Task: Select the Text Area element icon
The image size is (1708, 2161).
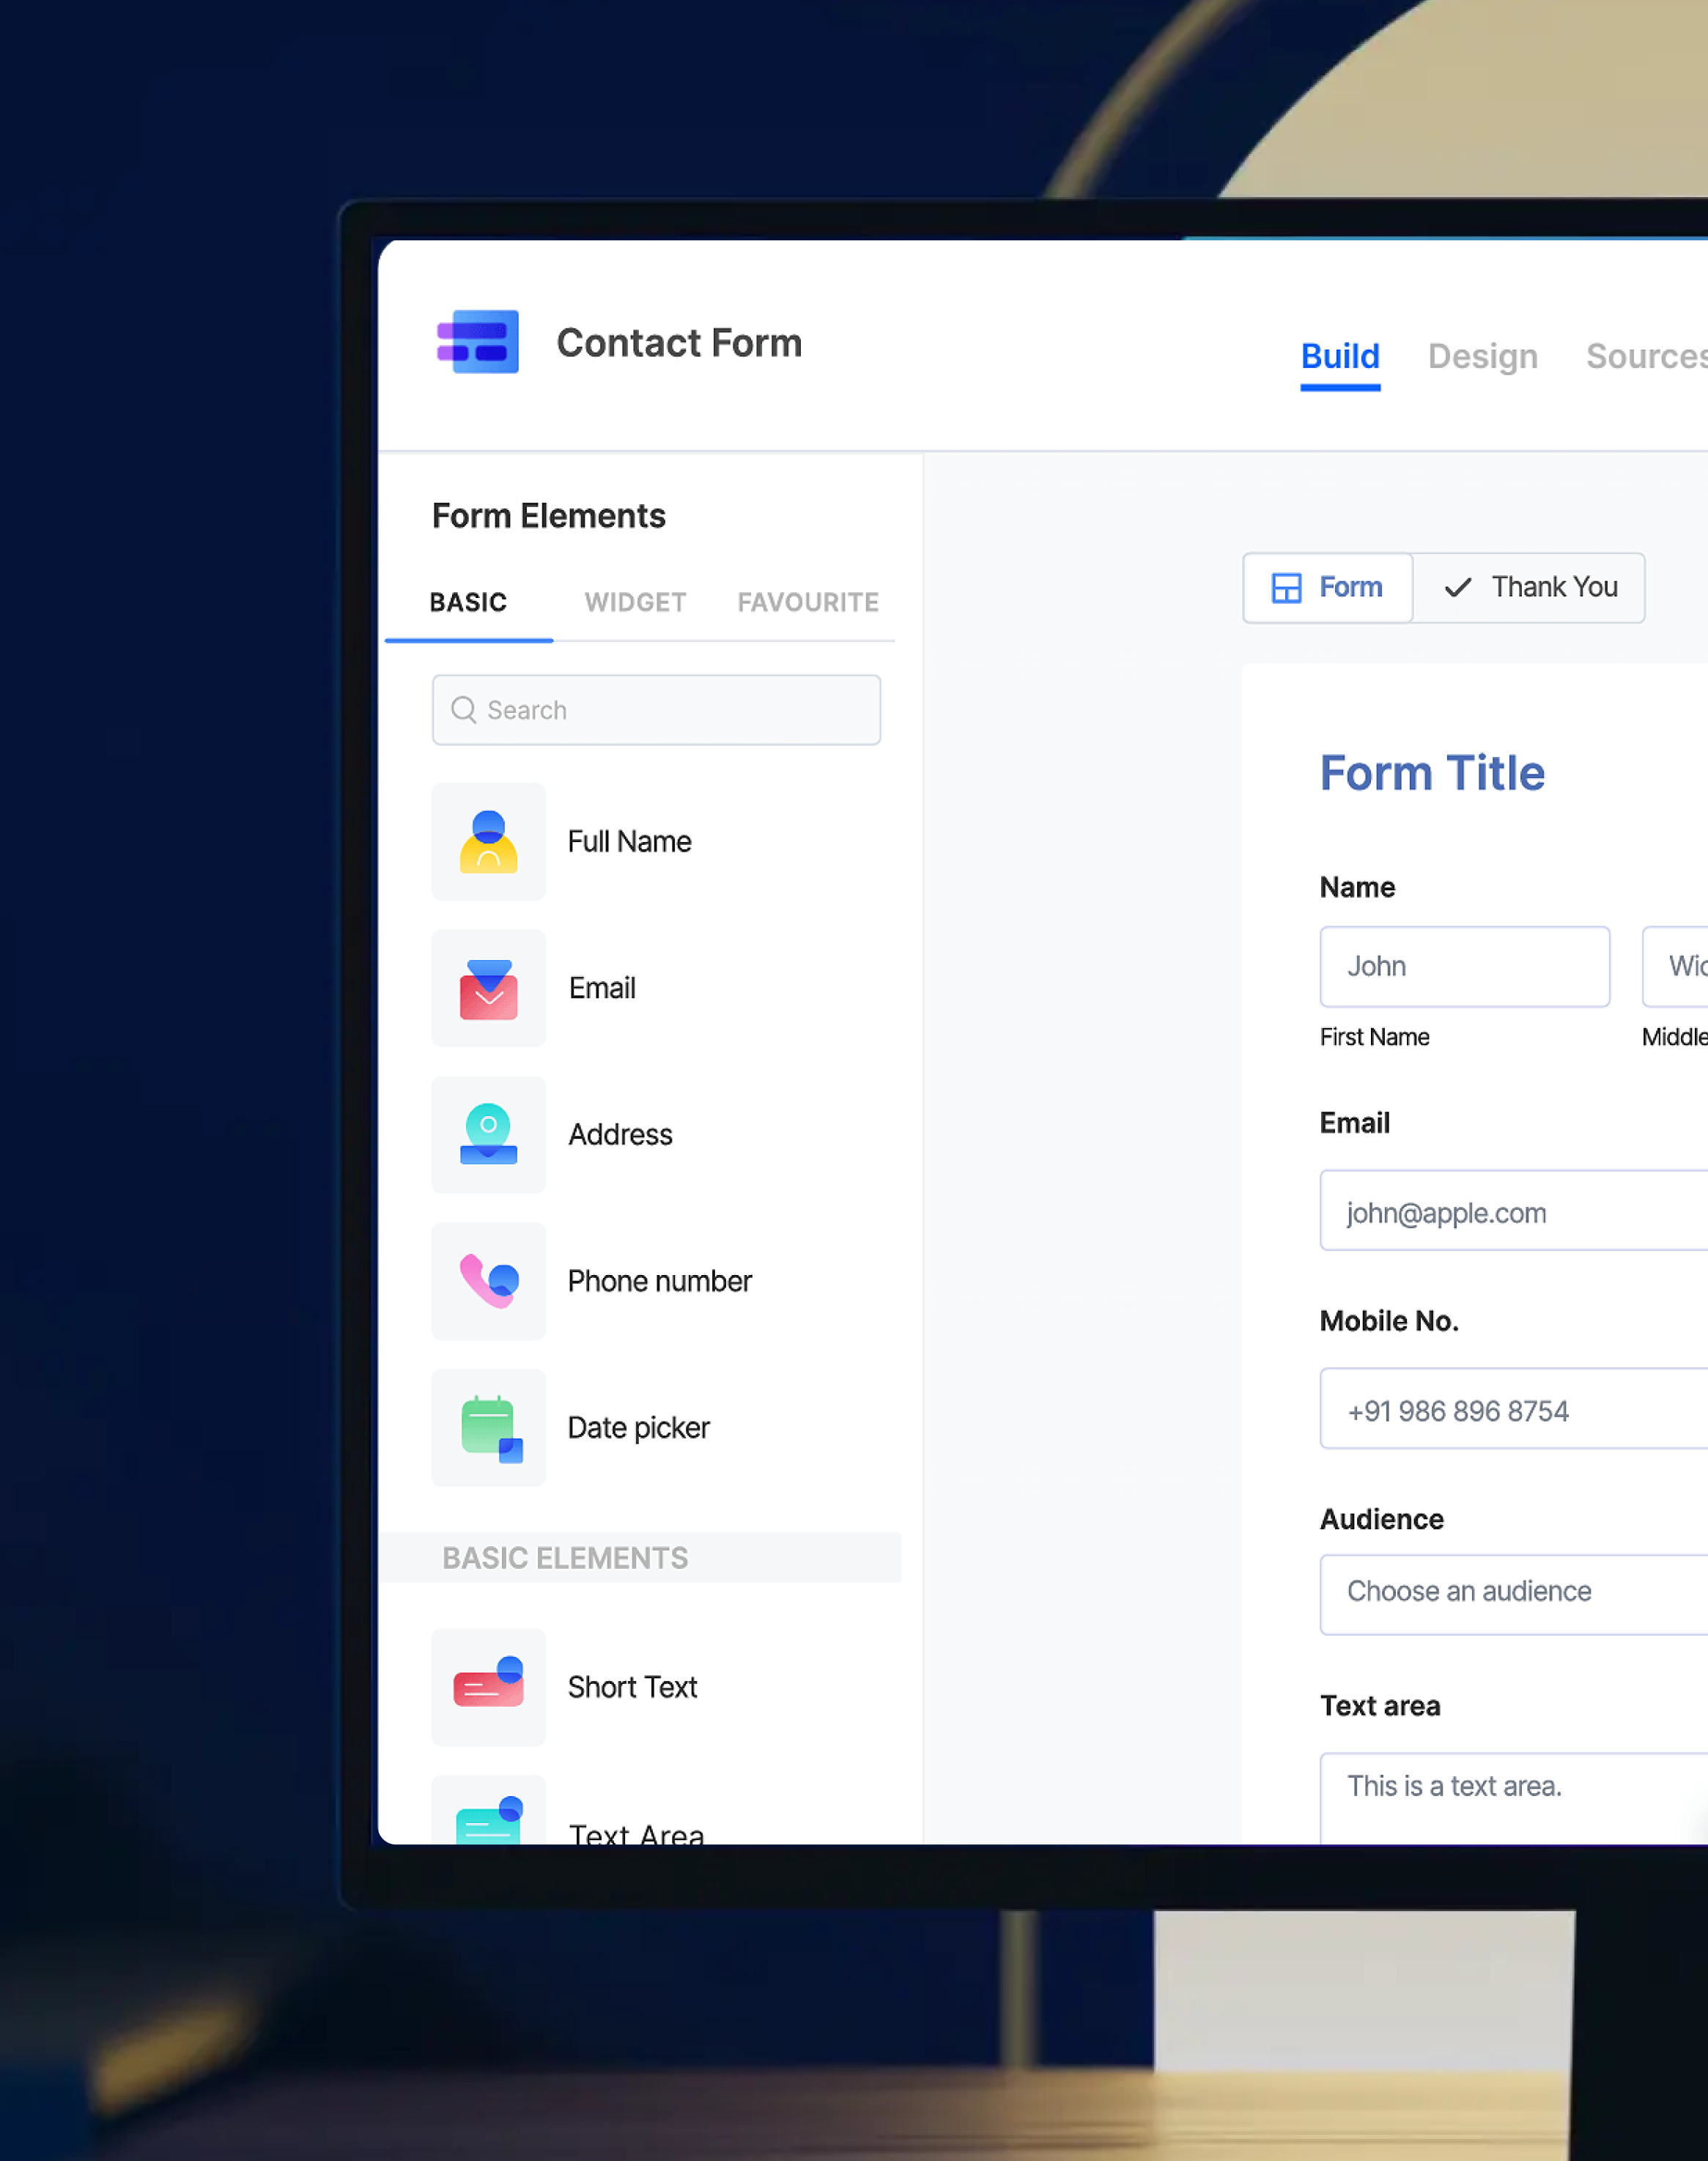Action: point(488,1810)
